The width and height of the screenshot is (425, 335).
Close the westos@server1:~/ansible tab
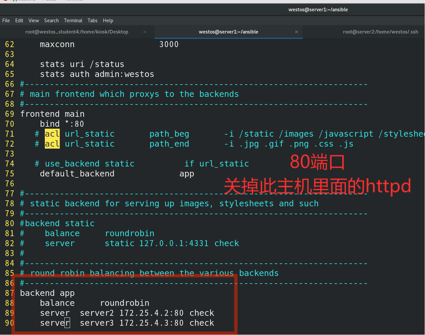tap(297, 32)
